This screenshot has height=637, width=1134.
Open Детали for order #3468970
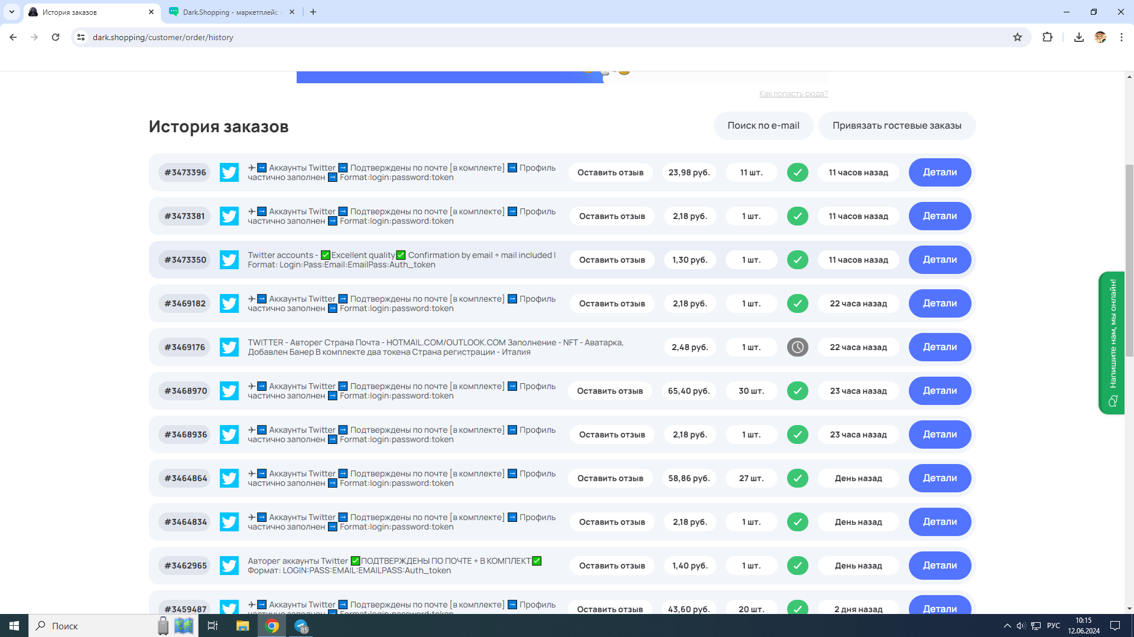coord(940,391)
